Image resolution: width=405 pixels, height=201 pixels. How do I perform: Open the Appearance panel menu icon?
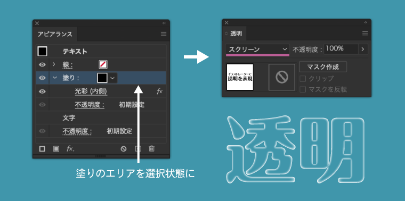(x=164, y=34)
